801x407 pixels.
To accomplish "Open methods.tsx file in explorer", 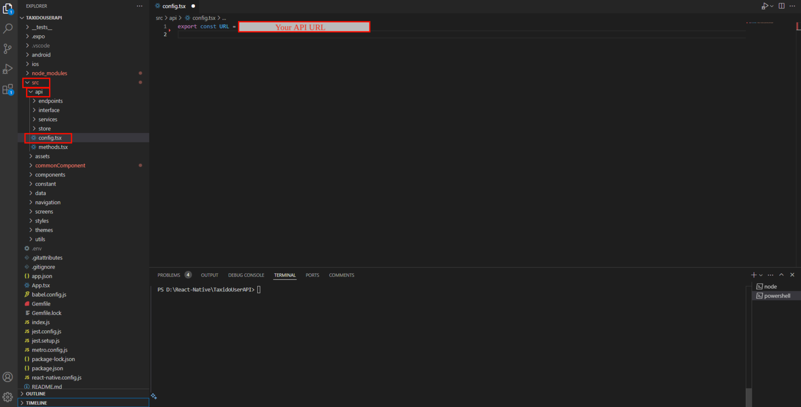I will click(x=53, y=147).
